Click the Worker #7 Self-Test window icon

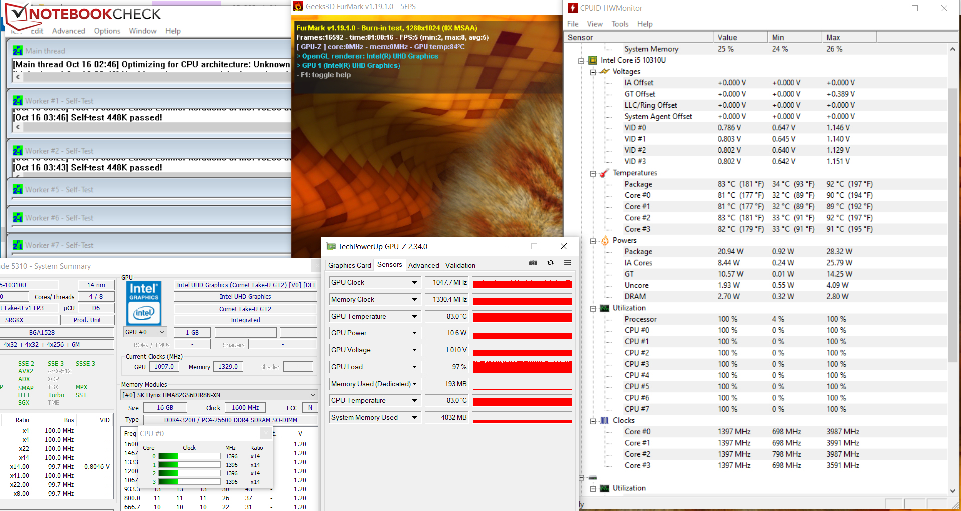[18, 245]
